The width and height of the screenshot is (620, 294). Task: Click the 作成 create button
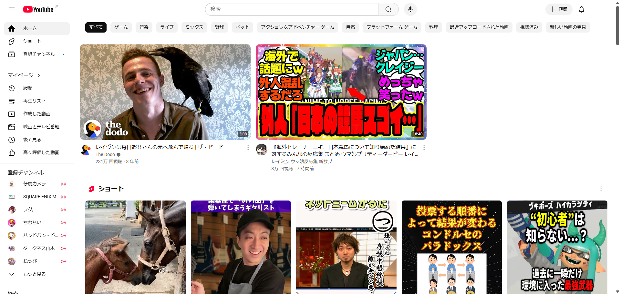(559, 9)
